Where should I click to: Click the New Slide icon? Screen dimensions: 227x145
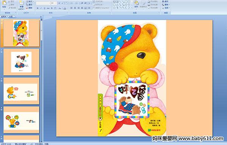[22, 3]
